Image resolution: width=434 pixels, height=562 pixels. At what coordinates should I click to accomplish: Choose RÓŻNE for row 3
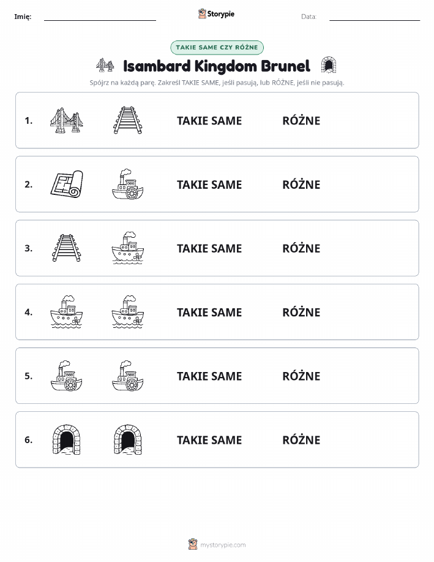pyautogui.click(x=301, y=248)
